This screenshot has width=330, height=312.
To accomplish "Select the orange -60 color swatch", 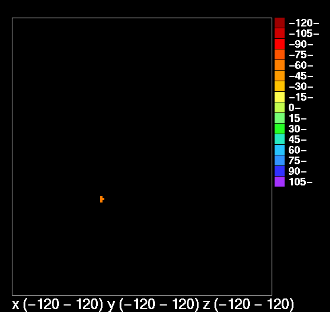I will coord(279,65).
